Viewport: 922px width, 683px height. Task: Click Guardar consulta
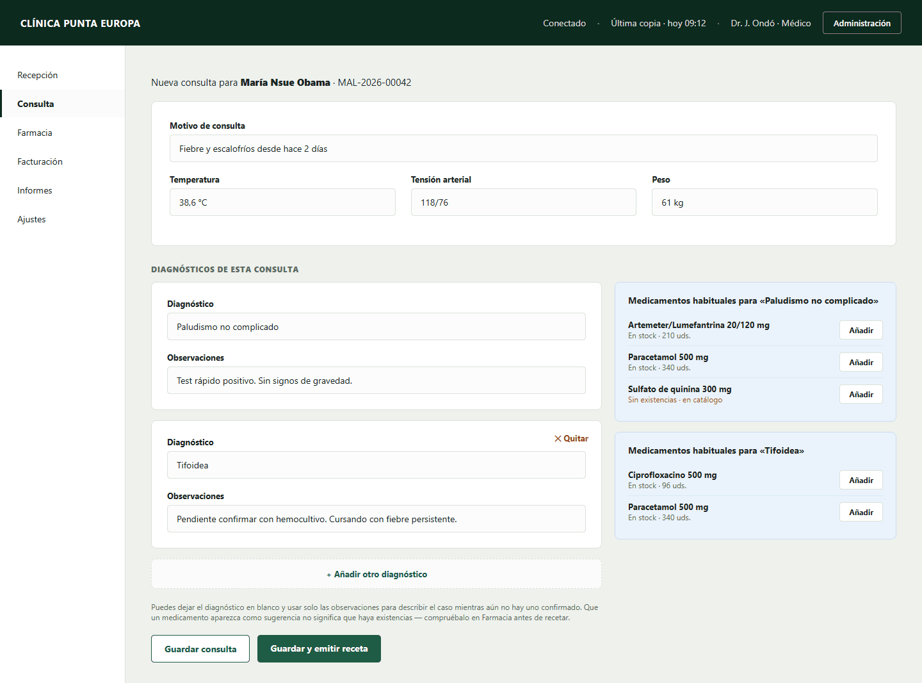click(x=200, y=649)
